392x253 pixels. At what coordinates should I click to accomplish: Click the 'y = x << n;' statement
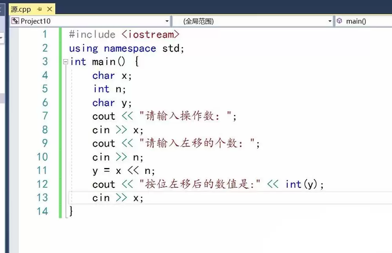point(124,171)
